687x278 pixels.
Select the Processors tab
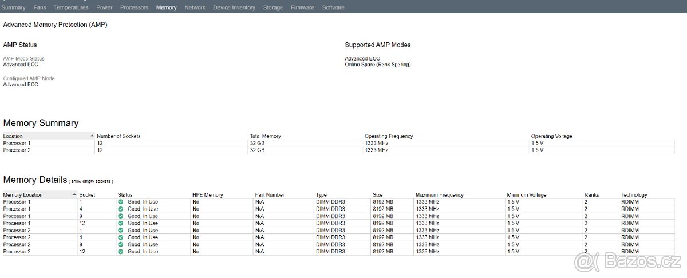[x=134, y=7]
